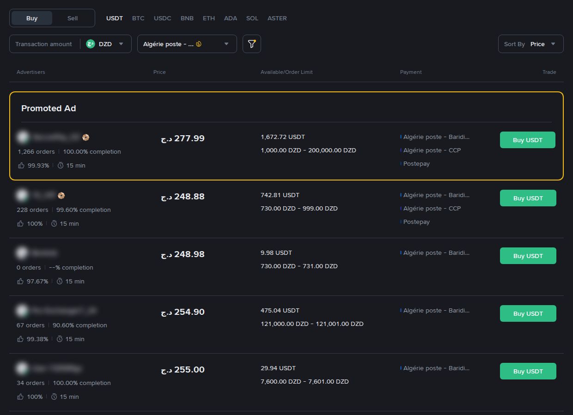Image resolution: width=573 pixels, height=415 pixels.
Task: Buy USDT from promoted ad at 277.99
Action: [528, 140]
